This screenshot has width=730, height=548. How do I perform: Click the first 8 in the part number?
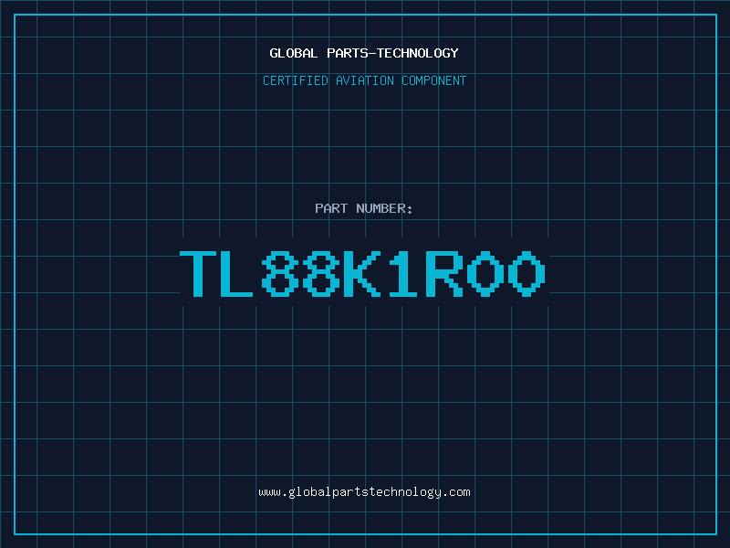pyautogui.click(x=279, y=273)
